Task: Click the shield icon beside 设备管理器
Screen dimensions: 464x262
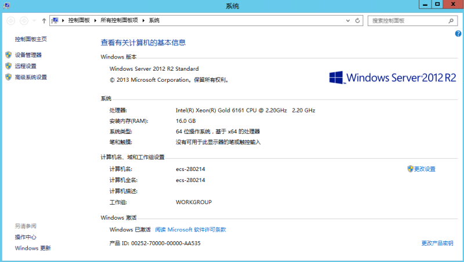Action: pos(8,55)
